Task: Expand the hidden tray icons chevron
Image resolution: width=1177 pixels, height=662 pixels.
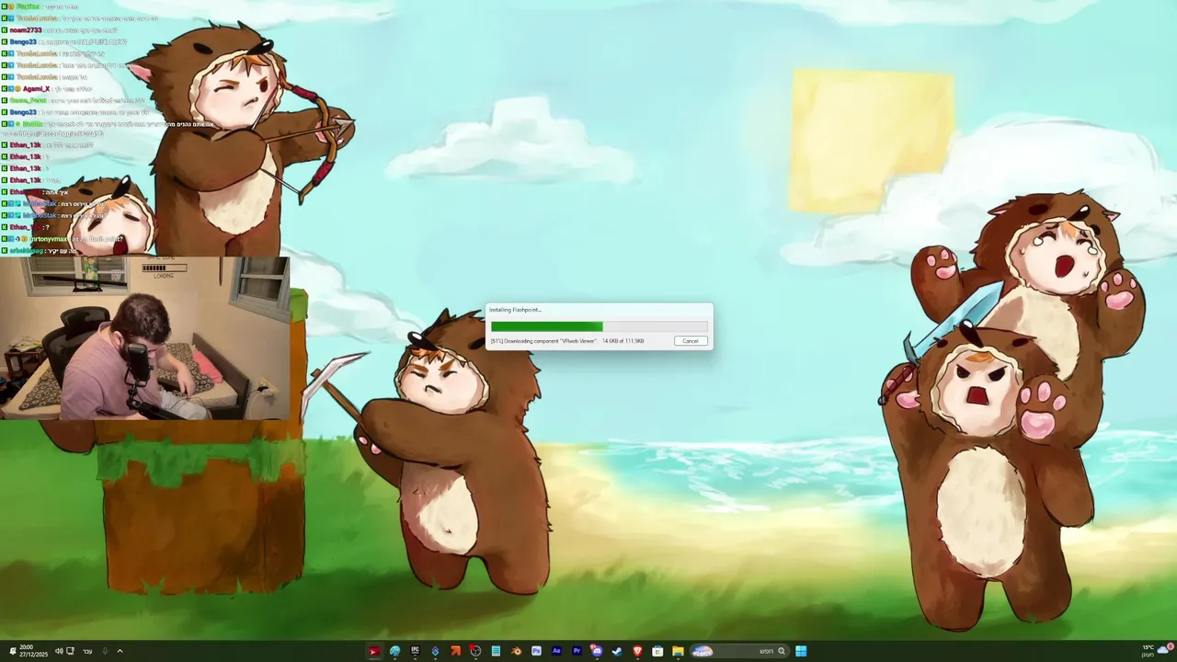Action: click(x=120, y=651)
